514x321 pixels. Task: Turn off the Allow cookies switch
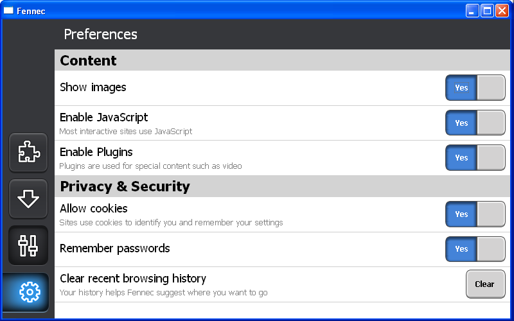coord(475,214)
